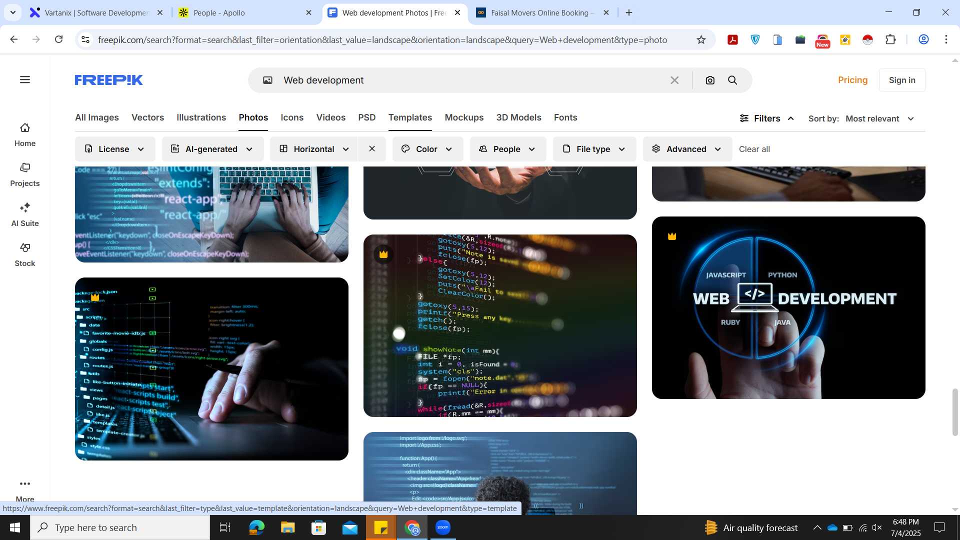The image size is (960, 540).
Task: Switch to Illustrations tab
Action: pyautogui.click(x=201, y=117)
